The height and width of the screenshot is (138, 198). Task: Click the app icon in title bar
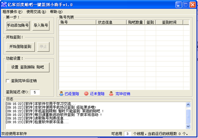(x=4, y=5)
